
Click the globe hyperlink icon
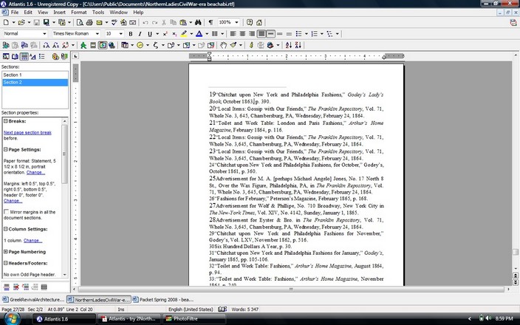(112, 45)
